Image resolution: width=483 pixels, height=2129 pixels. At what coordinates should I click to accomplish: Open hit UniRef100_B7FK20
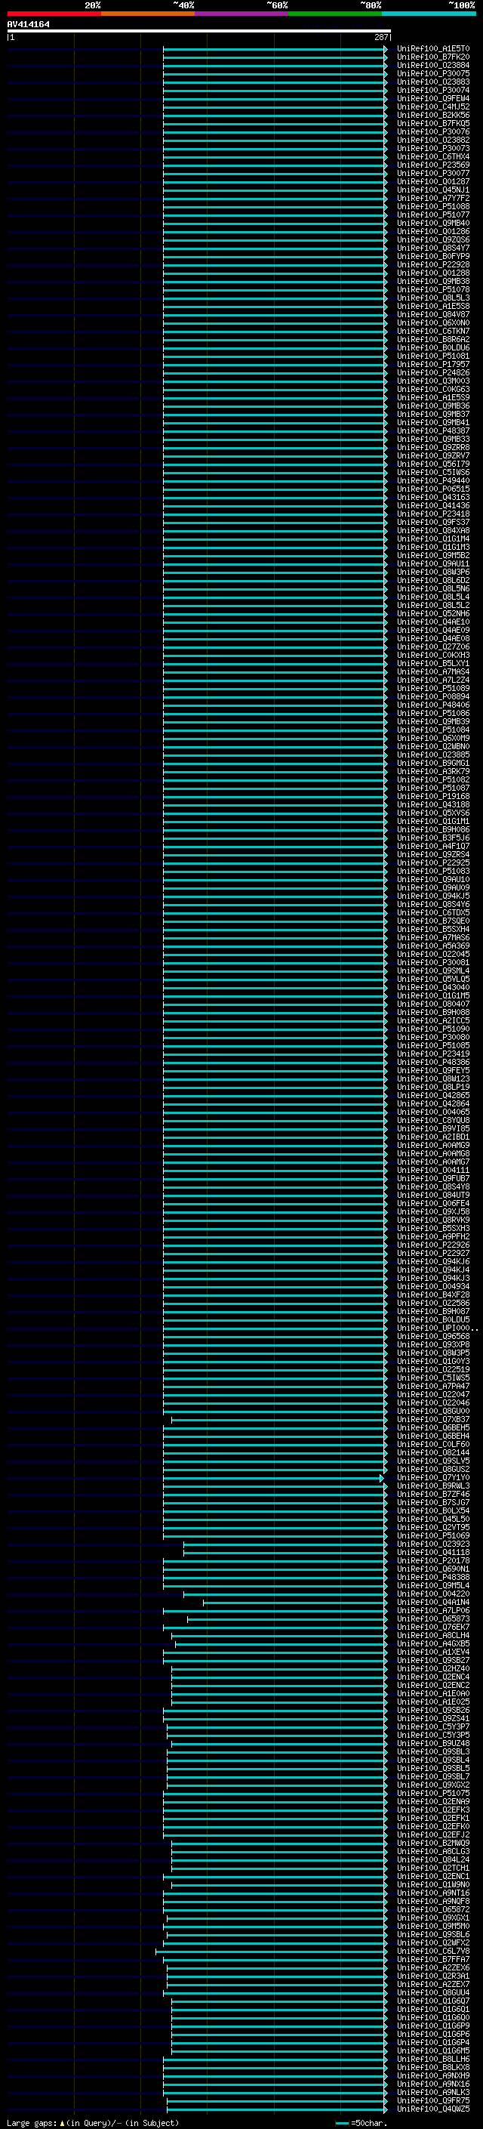(x=432, y=57)
